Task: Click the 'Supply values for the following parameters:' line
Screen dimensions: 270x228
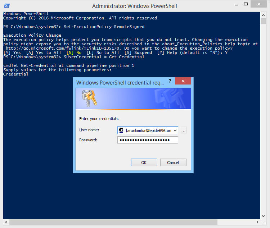Action: click(x=57, y=70)
